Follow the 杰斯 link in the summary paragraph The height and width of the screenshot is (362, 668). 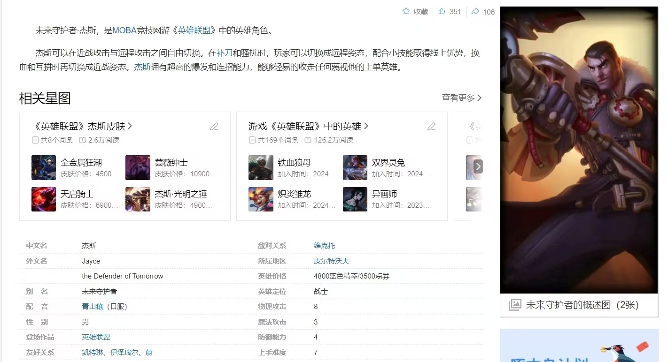pyautogui.click(x=142, y=67)
